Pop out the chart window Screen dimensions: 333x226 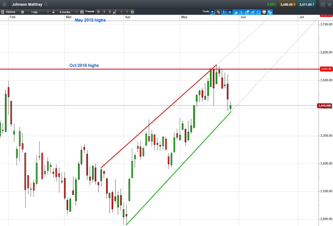pos(323,4)
